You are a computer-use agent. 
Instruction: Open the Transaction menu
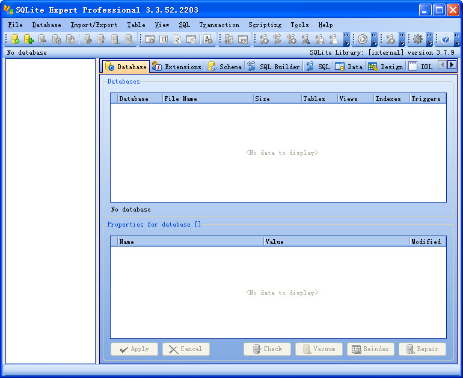219,25
